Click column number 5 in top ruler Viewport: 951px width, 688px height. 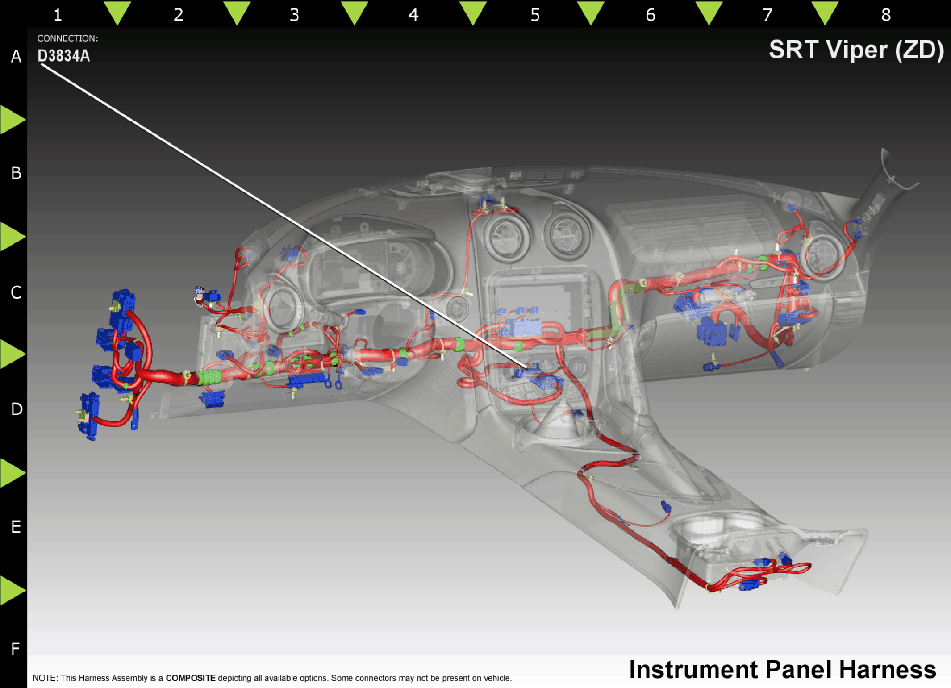[535, 15]
